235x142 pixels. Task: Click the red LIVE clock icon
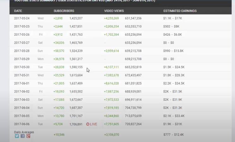tap(87, 124)
